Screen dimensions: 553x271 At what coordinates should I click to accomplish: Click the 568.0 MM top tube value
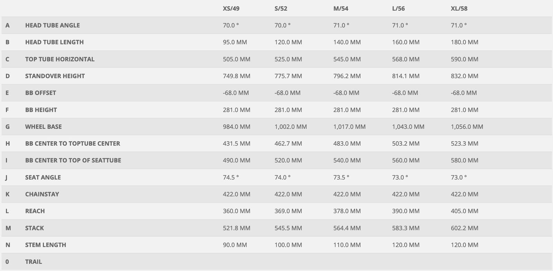(x=405, y=59)
